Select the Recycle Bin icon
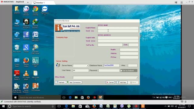Image resolution: width=194 pixels, height=109 pixels. 17,49
